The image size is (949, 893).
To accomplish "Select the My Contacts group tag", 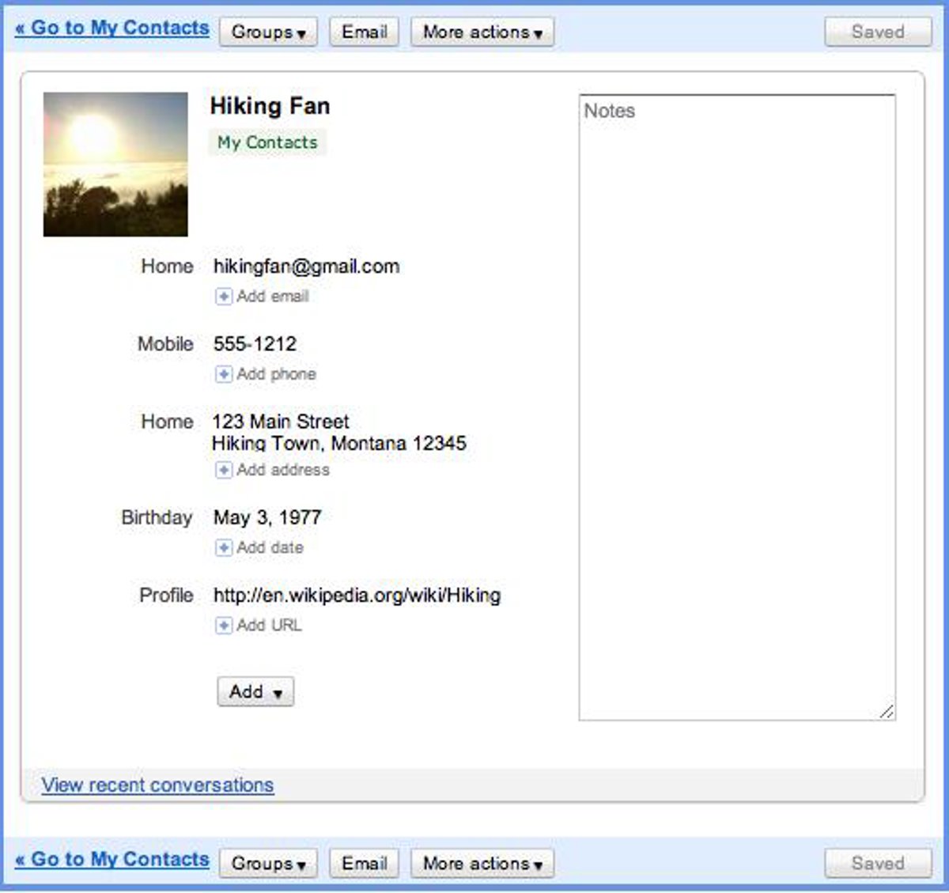I will (267, 142).
